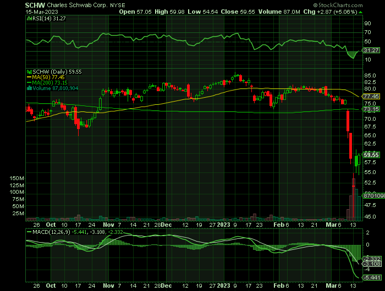Viewport: 385px width, 291px height.
Task: Click the High 59.98 value
Action: click(x=169, y=12)
